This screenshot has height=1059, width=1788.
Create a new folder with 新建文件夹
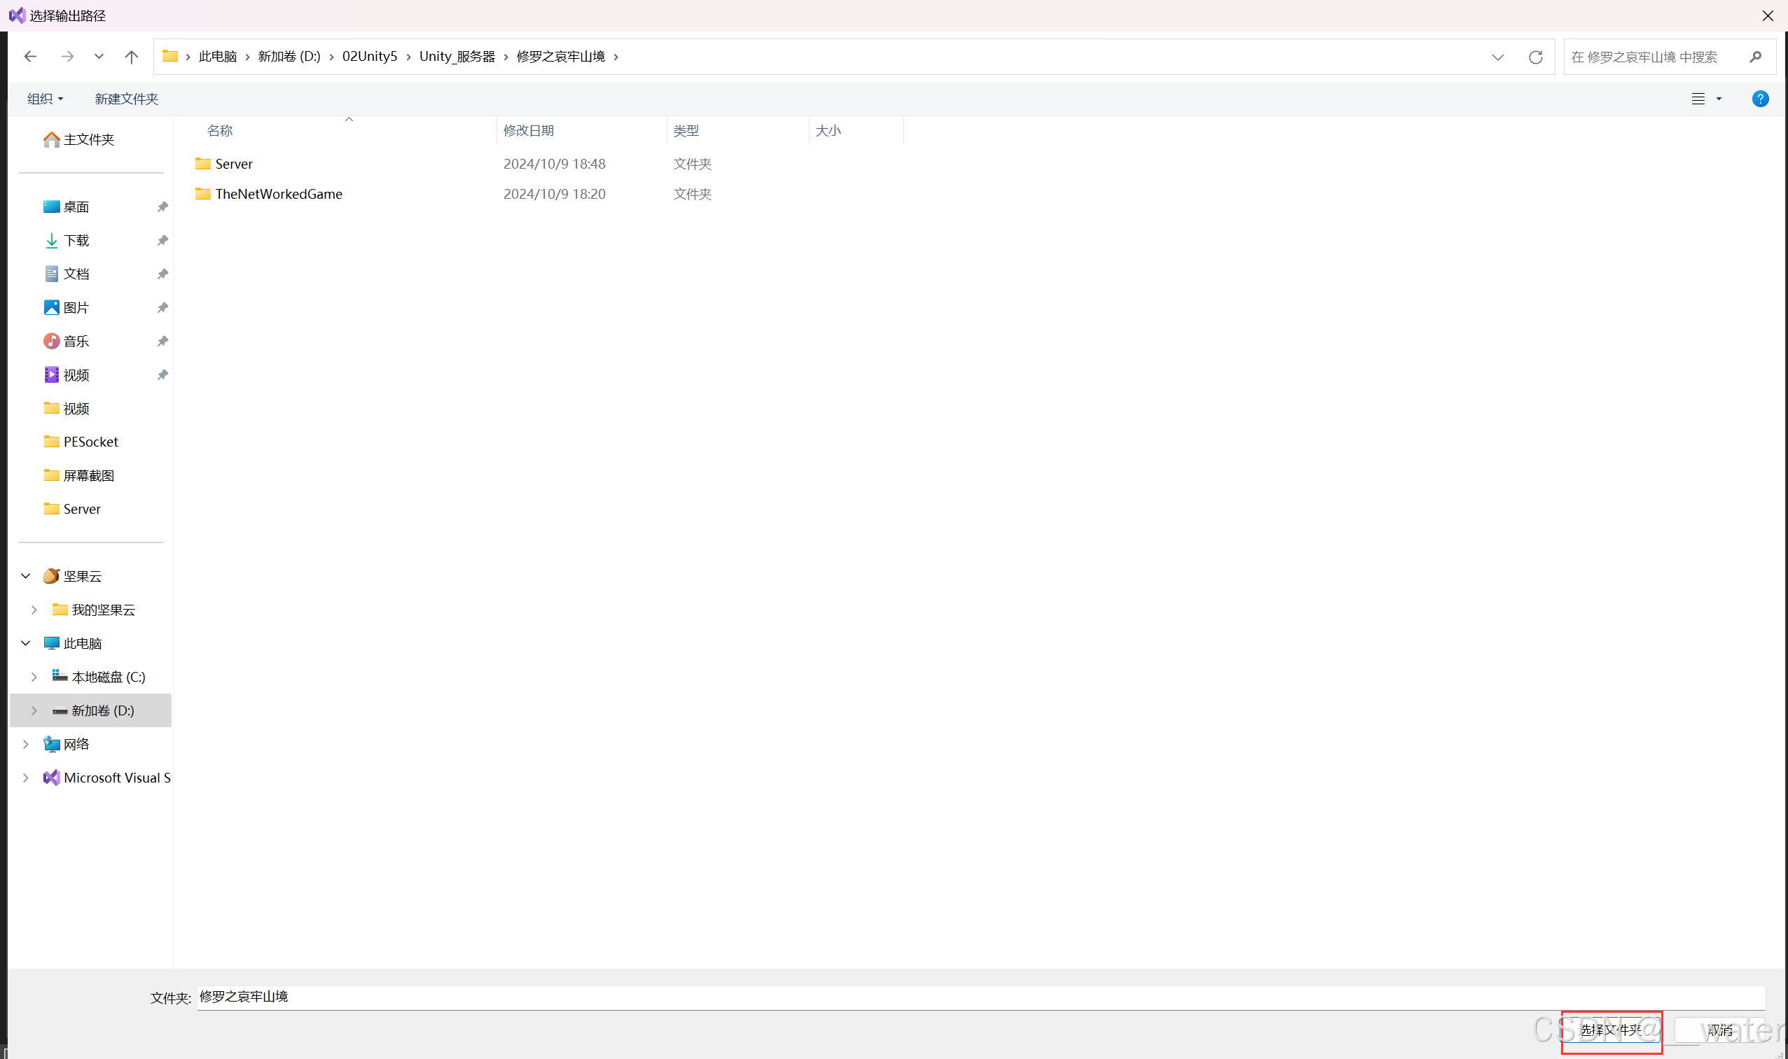tap(126, 99)
